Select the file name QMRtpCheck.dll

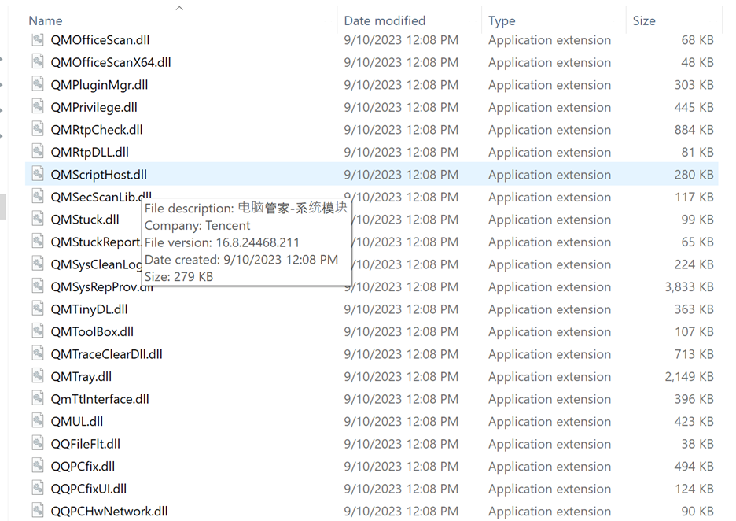97,130
